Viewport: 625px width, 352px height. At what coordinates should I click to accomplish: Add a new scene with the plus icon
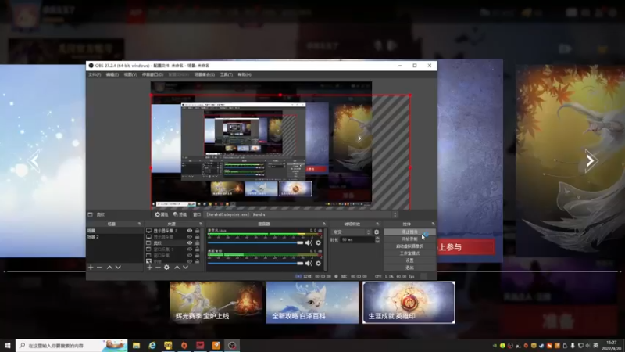91,268
